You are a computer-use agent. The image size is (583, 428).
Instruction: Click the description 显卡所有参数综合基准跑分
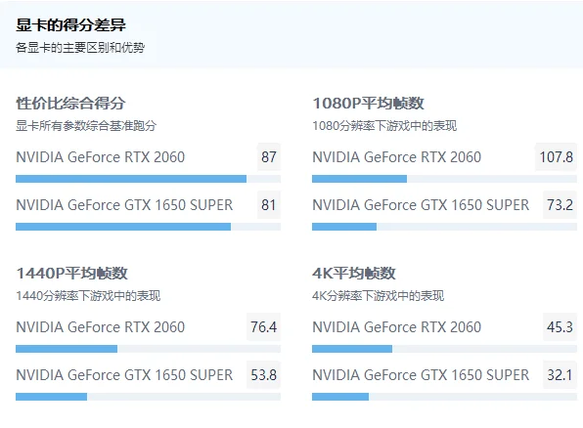click(x=86, y=126)
